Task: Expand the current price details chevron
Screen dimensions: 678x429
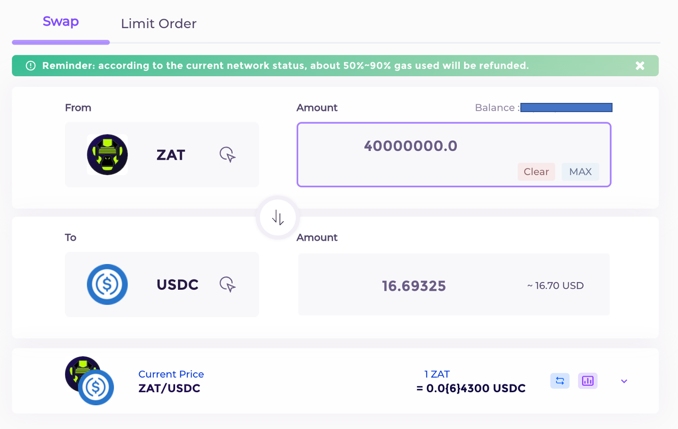Action: tap(624, 381)
